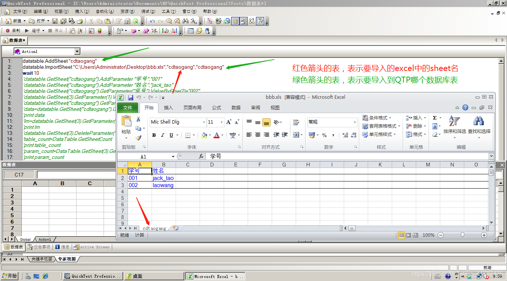The image size is (507, 281).
Task: Switch to the 关键字视图 tab
Action: click(42, 259)
